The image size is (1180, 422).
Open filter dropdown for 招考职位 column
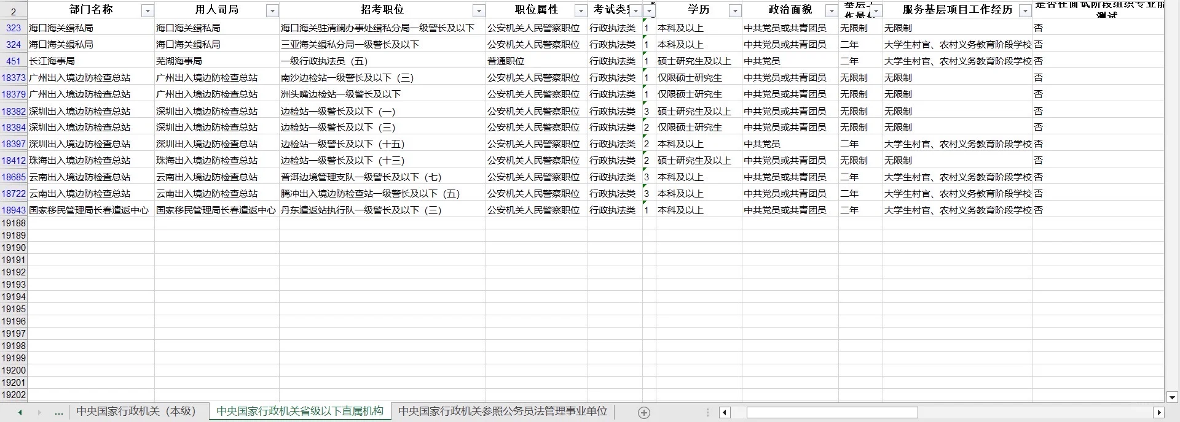pyautogui.click(x=479, y=11)
